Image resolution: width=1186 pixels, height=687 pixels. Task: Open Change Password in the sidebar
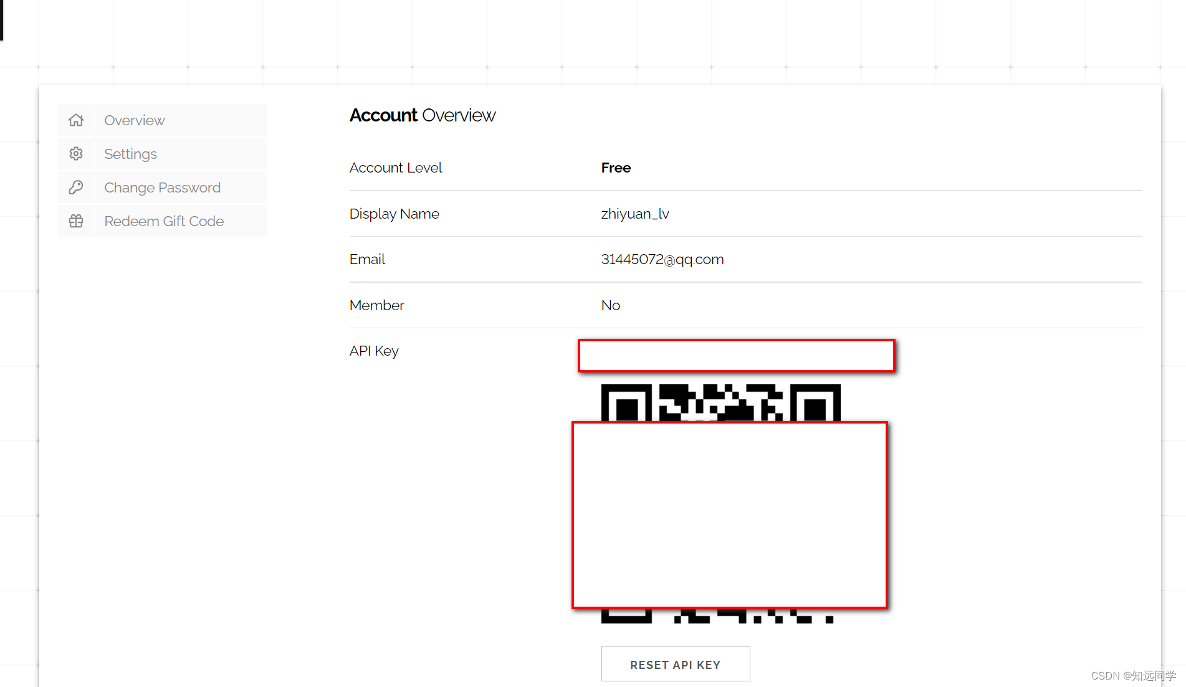[x=163, y=187]
